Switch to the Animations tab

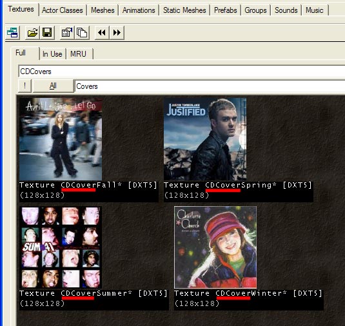(139, 10)
